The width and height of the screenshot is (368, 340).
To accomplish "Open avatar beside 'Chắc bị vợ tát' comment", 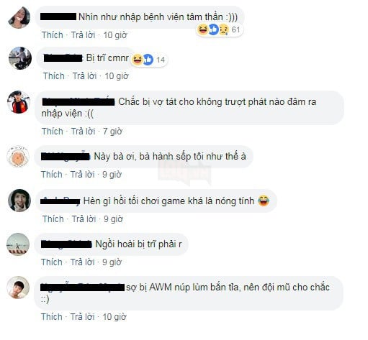I will (19, 101).
